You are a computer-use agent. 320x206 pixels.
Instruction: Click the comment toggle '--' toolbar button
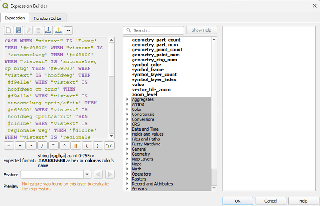click(68, 30)
